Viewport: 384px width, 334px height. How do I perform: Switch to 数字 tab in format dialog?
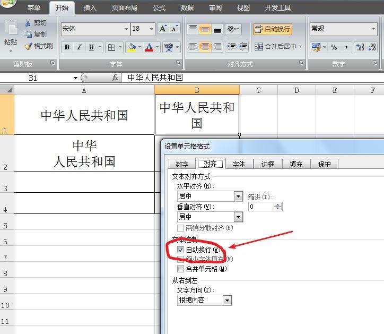click(182, 164)
